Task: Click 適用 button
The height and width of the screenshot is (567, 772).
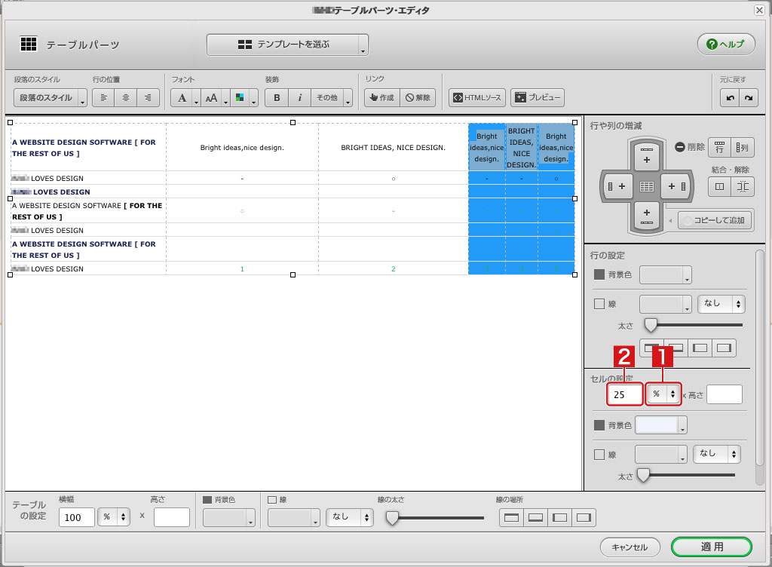Action: point(712,547)
